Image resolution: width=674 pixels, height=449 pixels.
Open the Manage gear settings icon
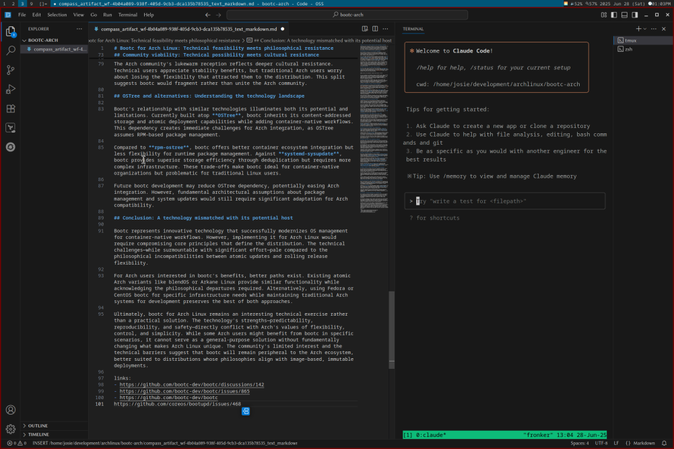[11, 429]
